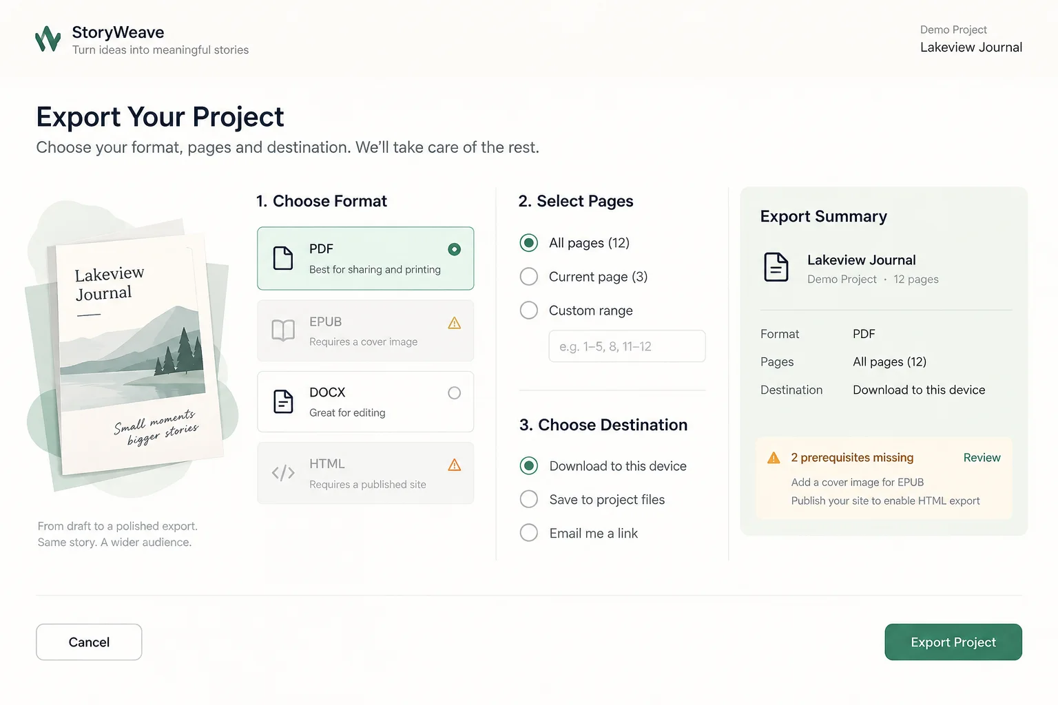The height and width of the screenshot is (705, 1058).
Task: Click the PDF file icon
Action: pyautogui.click(x=283, y=258)
